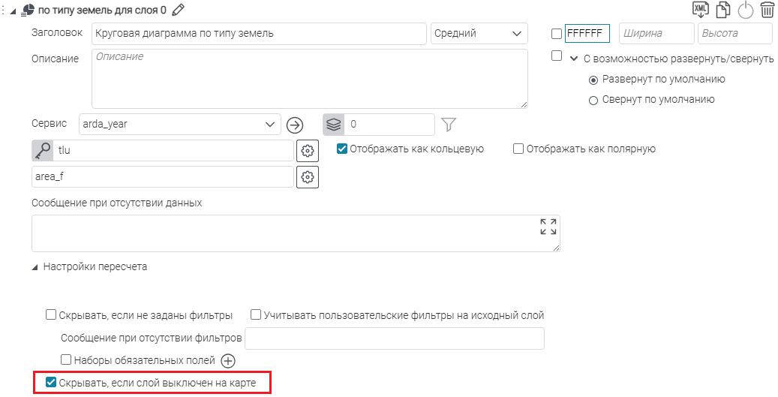Click the power toggle icon
This screenshot has height=397, width=778.
(745, 10)
